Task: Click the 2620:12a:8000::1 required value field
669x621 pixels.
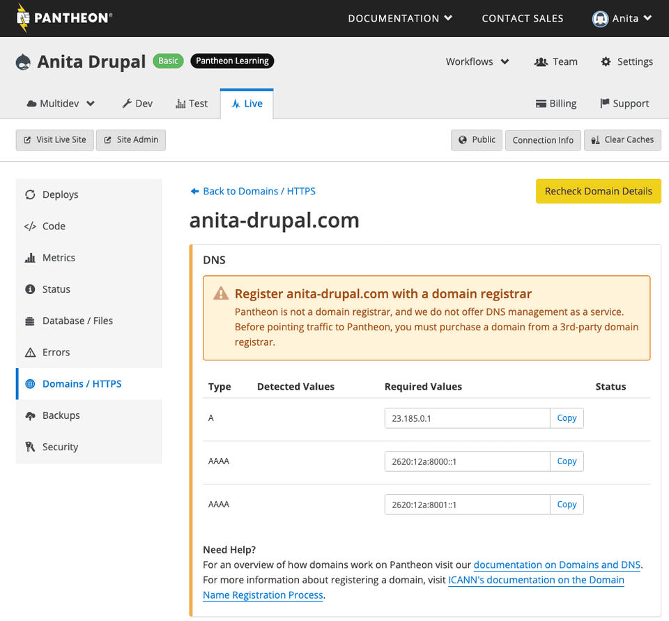Action: [467, 461]
